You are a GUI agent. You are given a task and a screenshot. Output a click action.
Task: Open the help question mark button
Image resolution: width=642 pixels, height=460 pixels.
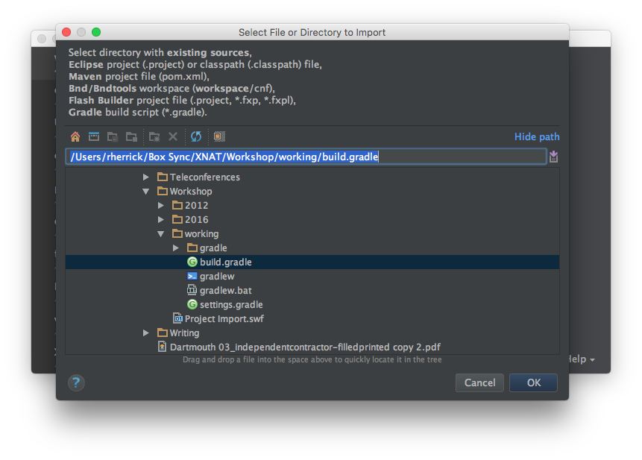[x=76, y=382]
